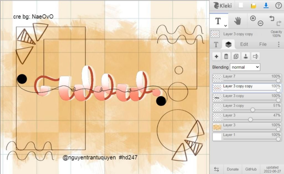Screen dimensions: 284x174
Task: Download the image with the blue arrow icon
Action: (x=266, y=6)
